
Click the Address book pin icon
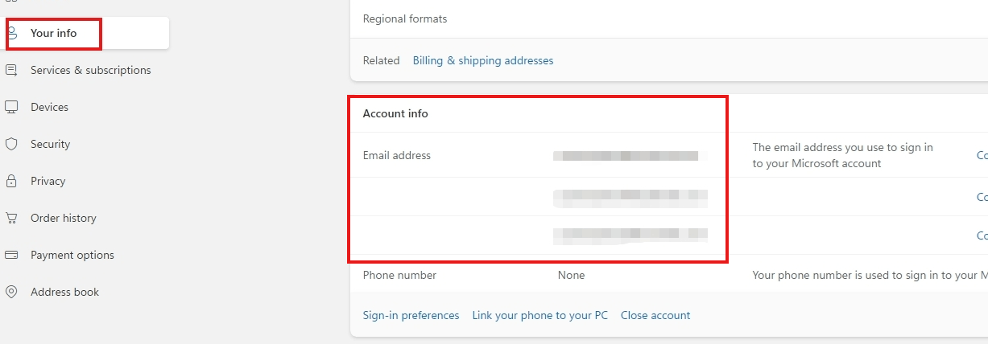(x=11, y=292)
